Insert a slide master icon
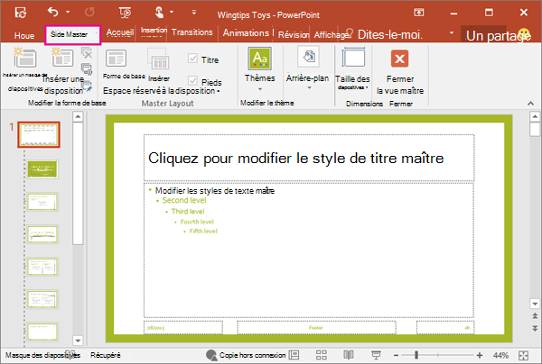This screenshot has width=542, height=364. (x=24, y=58)
